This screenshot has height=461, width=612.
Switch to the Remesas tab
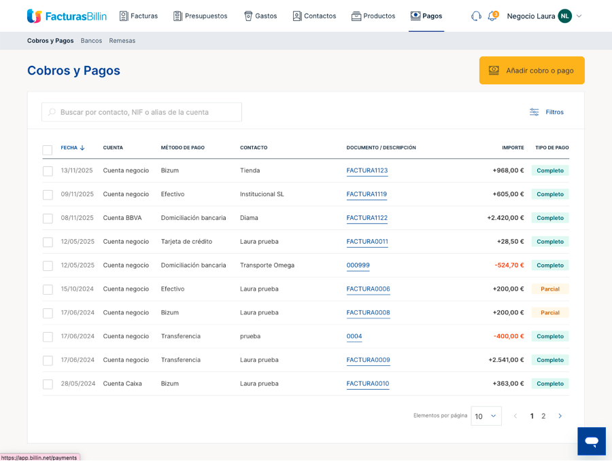pos(122,41)
